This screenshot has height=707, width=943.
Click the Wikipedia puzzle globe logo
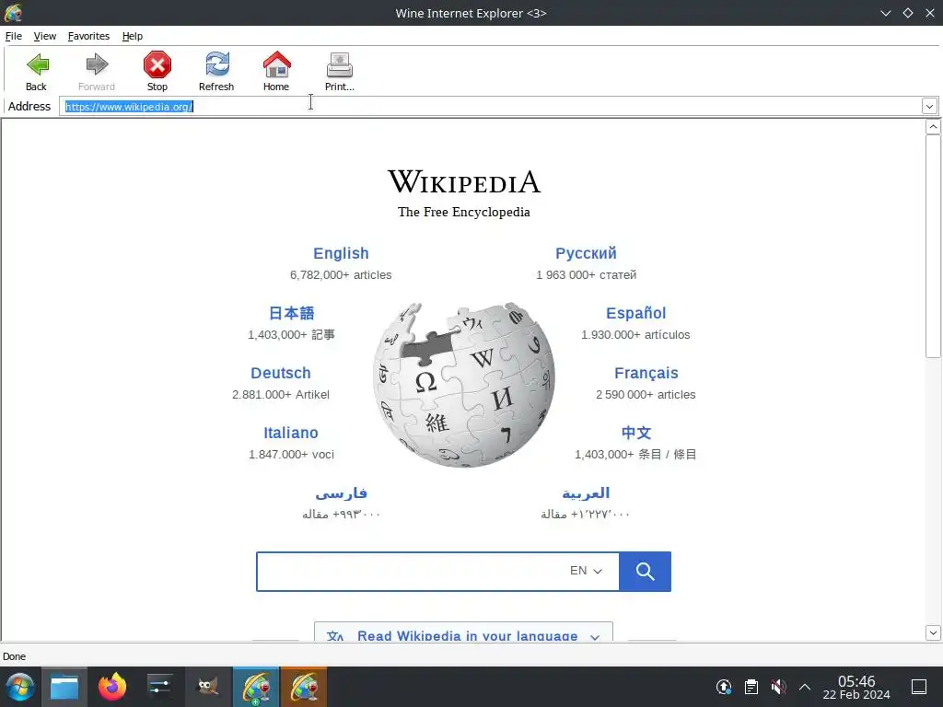coord(464,384)
